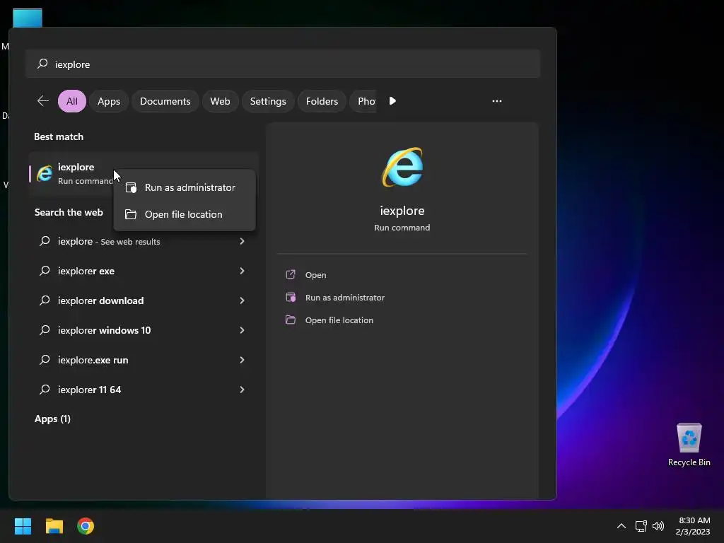Click the Apps (1) section header
Image resolution: width=724 pixels, height=543 pixels.
click(52, 419)
